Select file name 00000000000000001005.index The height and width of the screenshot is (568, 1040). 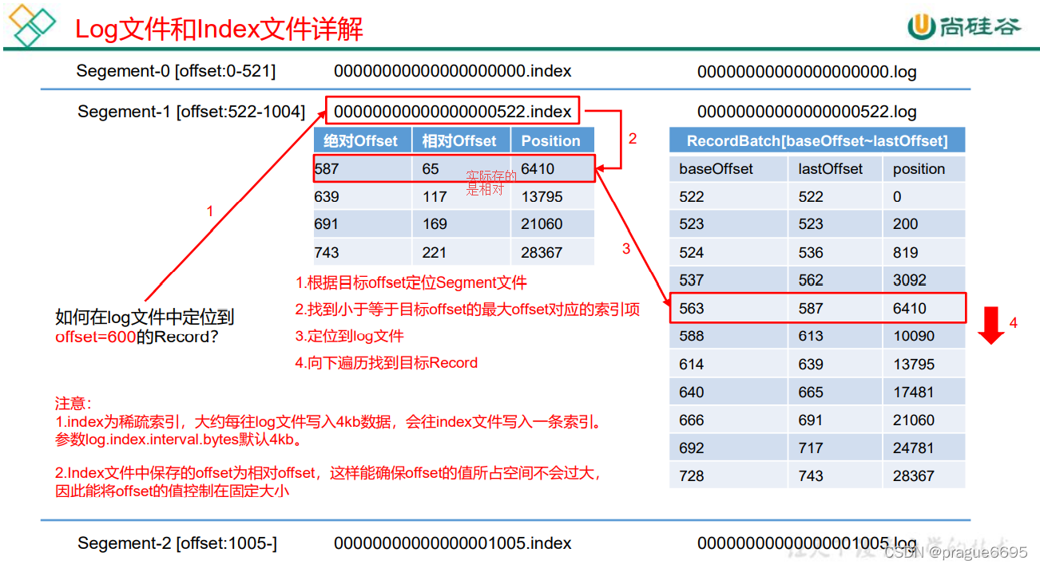(453, 543)
